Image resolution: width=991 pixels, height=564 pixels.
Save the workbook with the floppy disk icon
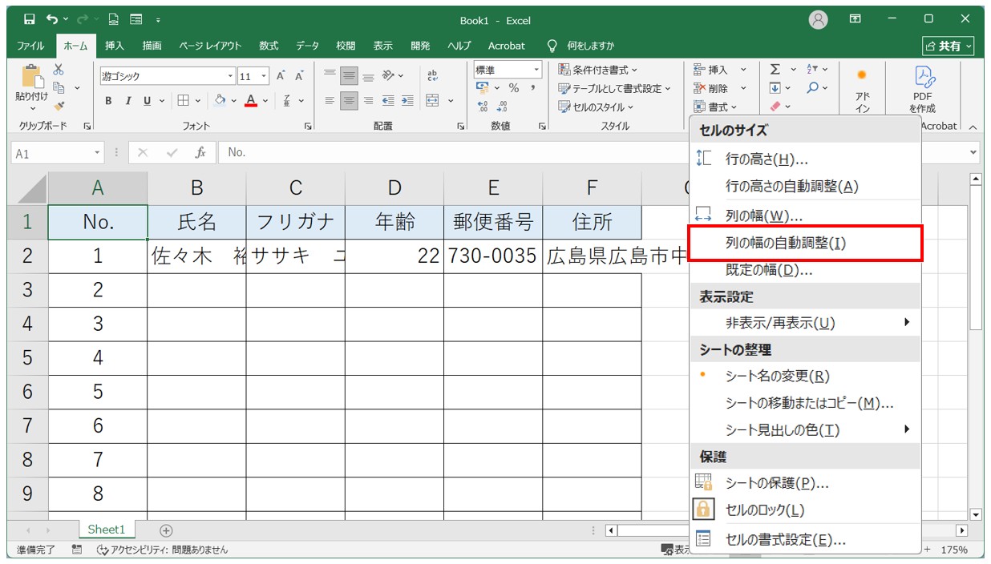[x=29, y=19]
